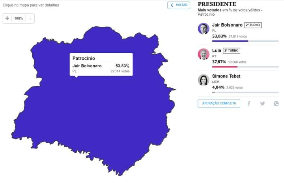Share results via Facebook icon
The width and height of the screenshot is (284, 183).
[249, 104]
